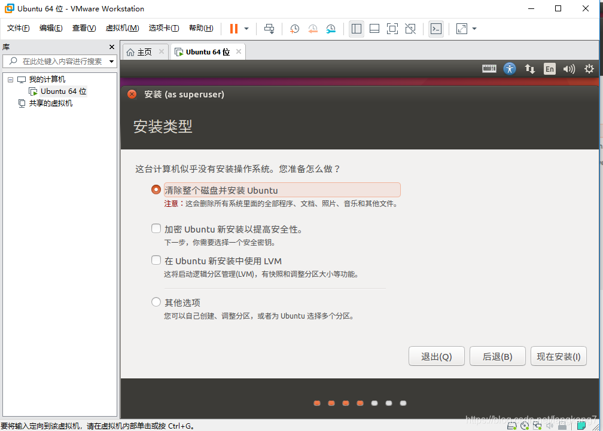The width and height of the screenshot is (603, 431).
Task: Open the Snapshot Manager icon
Action: coord(331,29)
